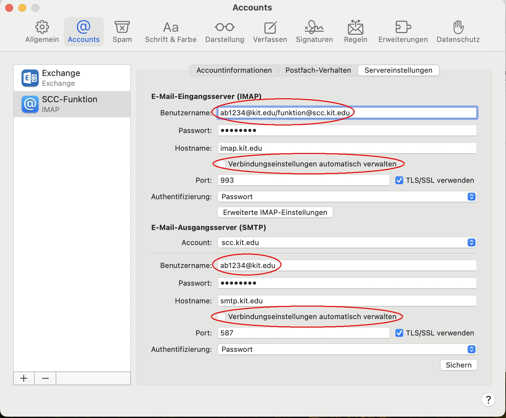Viewport: 506px width, 418px height.
Task: Click the IMAP Hostname field imap.kit.edu
Action: 347,148
